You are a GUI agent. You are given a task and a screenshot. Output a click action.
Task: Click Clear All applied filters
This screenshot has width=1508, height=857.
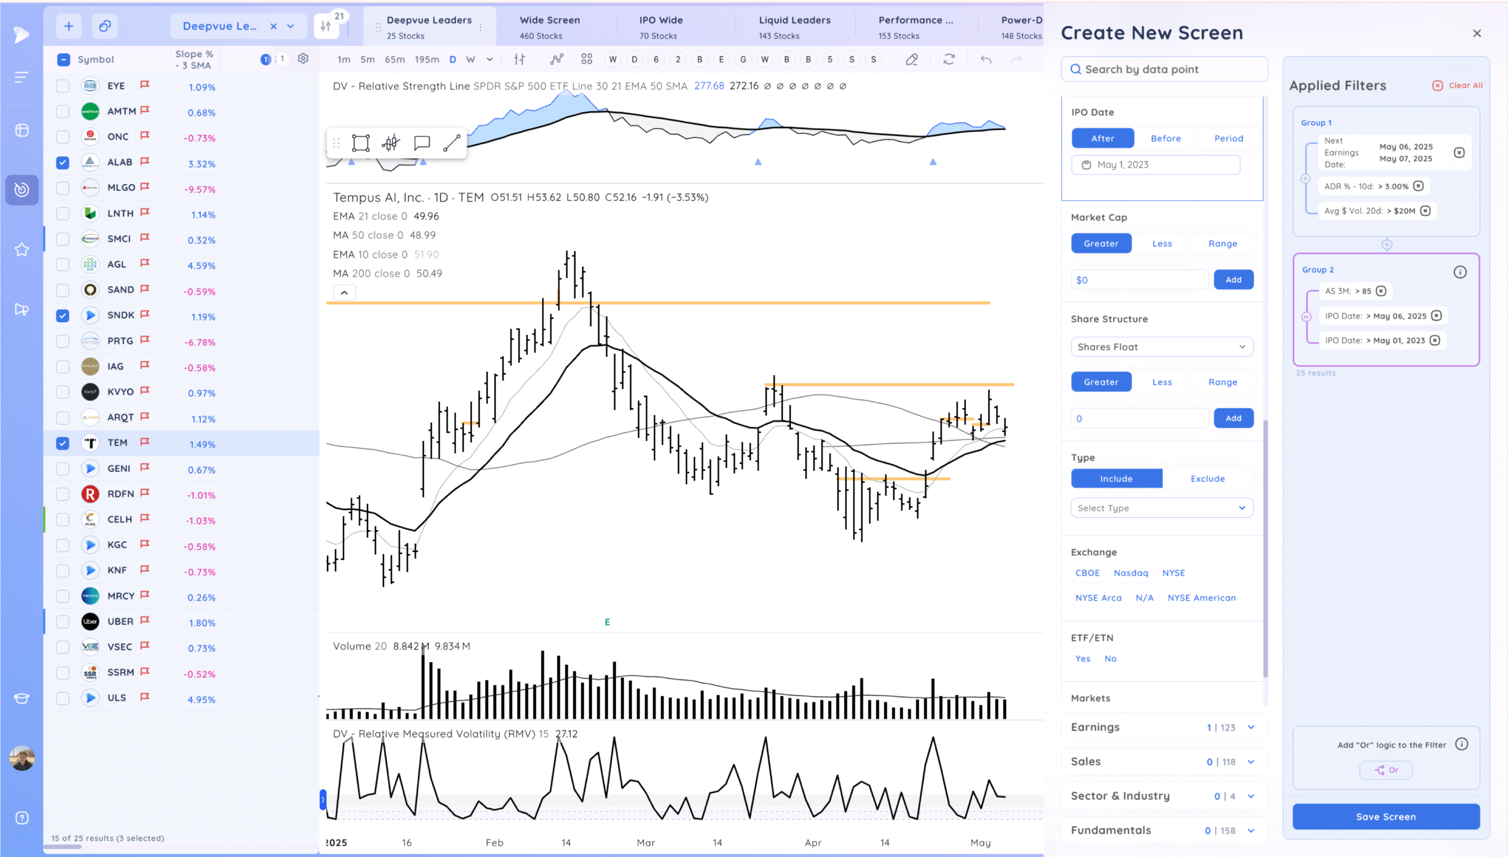click(1457, 85)
